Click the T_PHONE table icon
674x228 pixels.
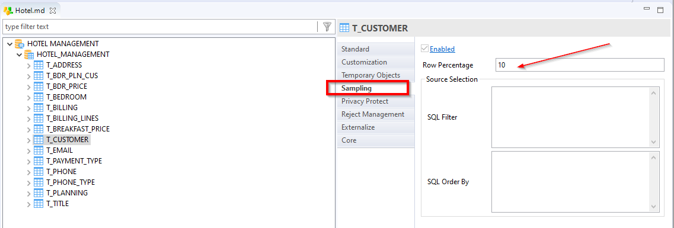click(39, 172)
